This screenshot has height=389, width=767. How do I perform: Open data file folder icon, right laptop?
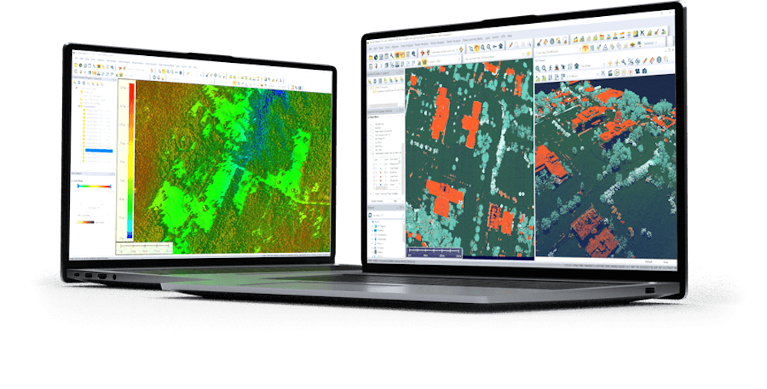[370, 57]
